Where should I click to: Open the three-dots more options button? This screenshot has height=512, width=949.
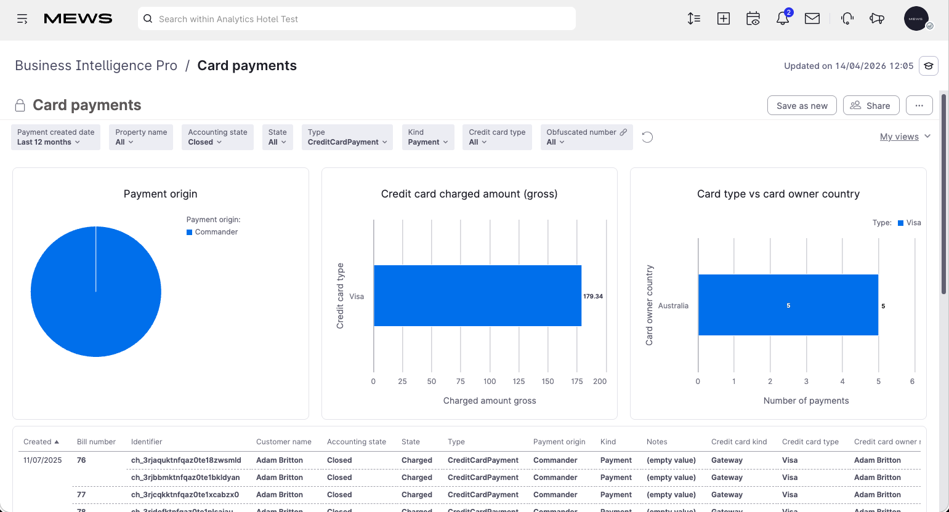pos(919,105)
